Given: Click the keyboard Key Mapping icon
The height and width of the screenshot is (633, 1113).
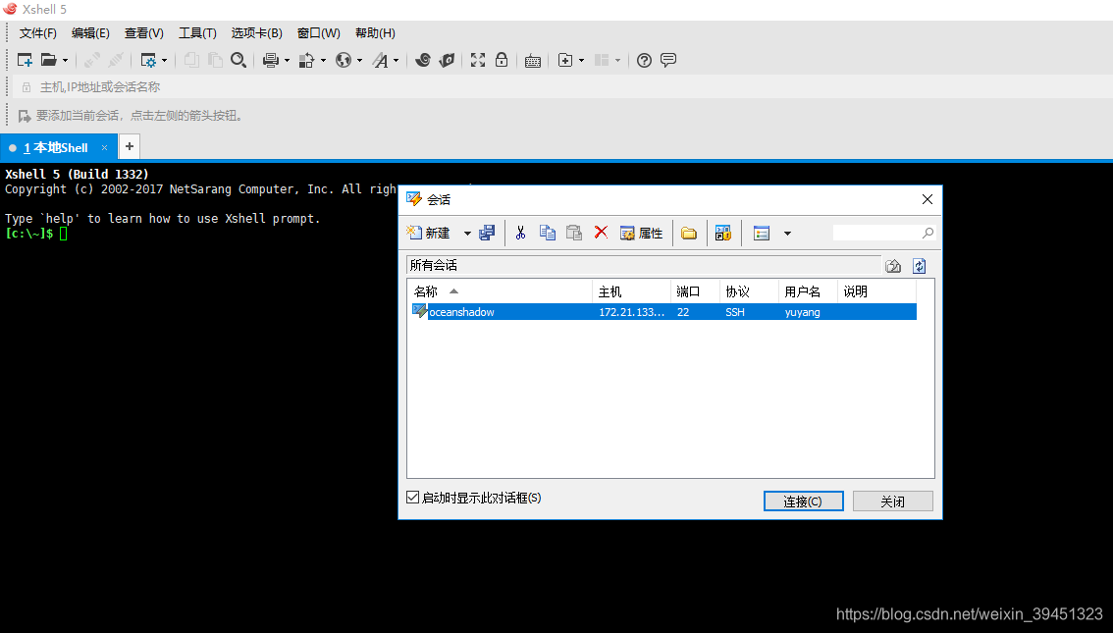Looking at the screenshot, I should [x=532, y=61].
